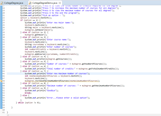Click the text "myDegree.getTotalNumberOfCredits()"
161x116 pixels.
tap(98, 69)
